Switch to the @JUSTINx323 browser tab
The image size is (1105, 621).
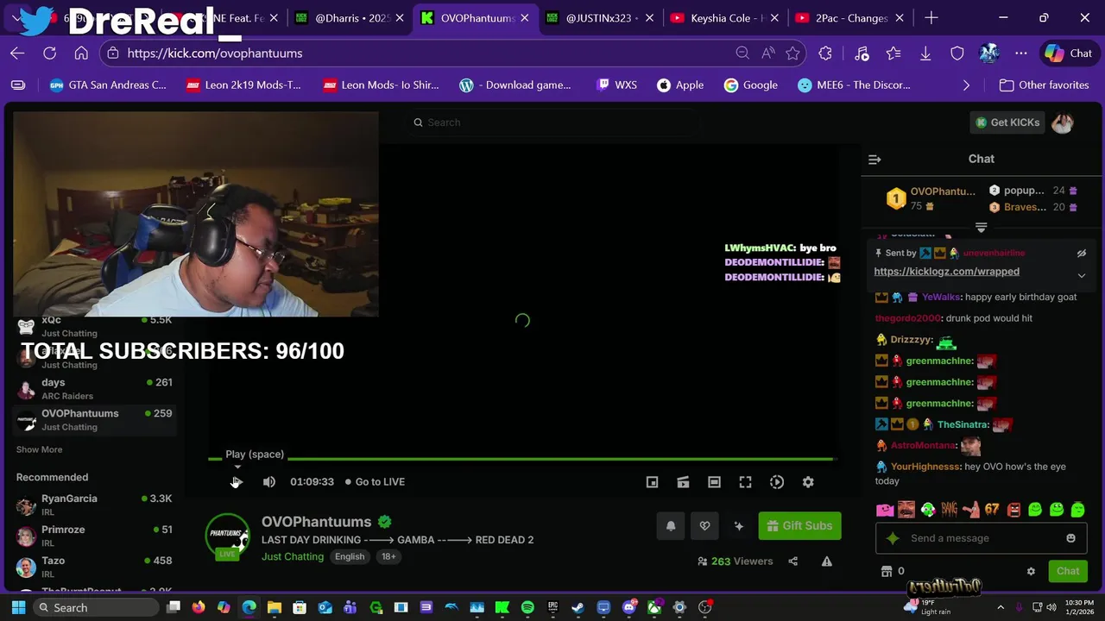600,18
